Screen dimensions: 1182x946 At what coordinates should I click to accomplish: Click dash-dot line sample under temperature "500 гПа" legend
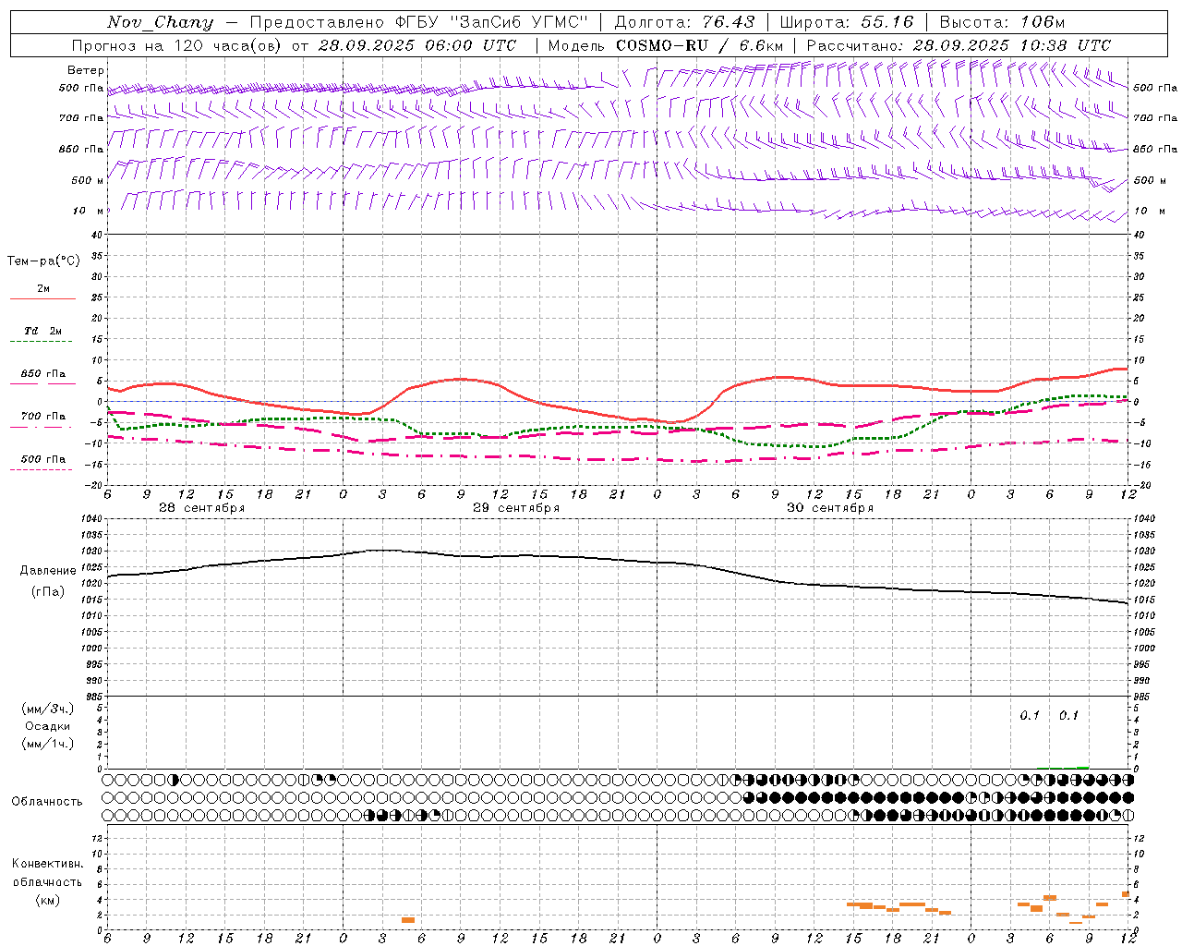(x=42, y=470)
